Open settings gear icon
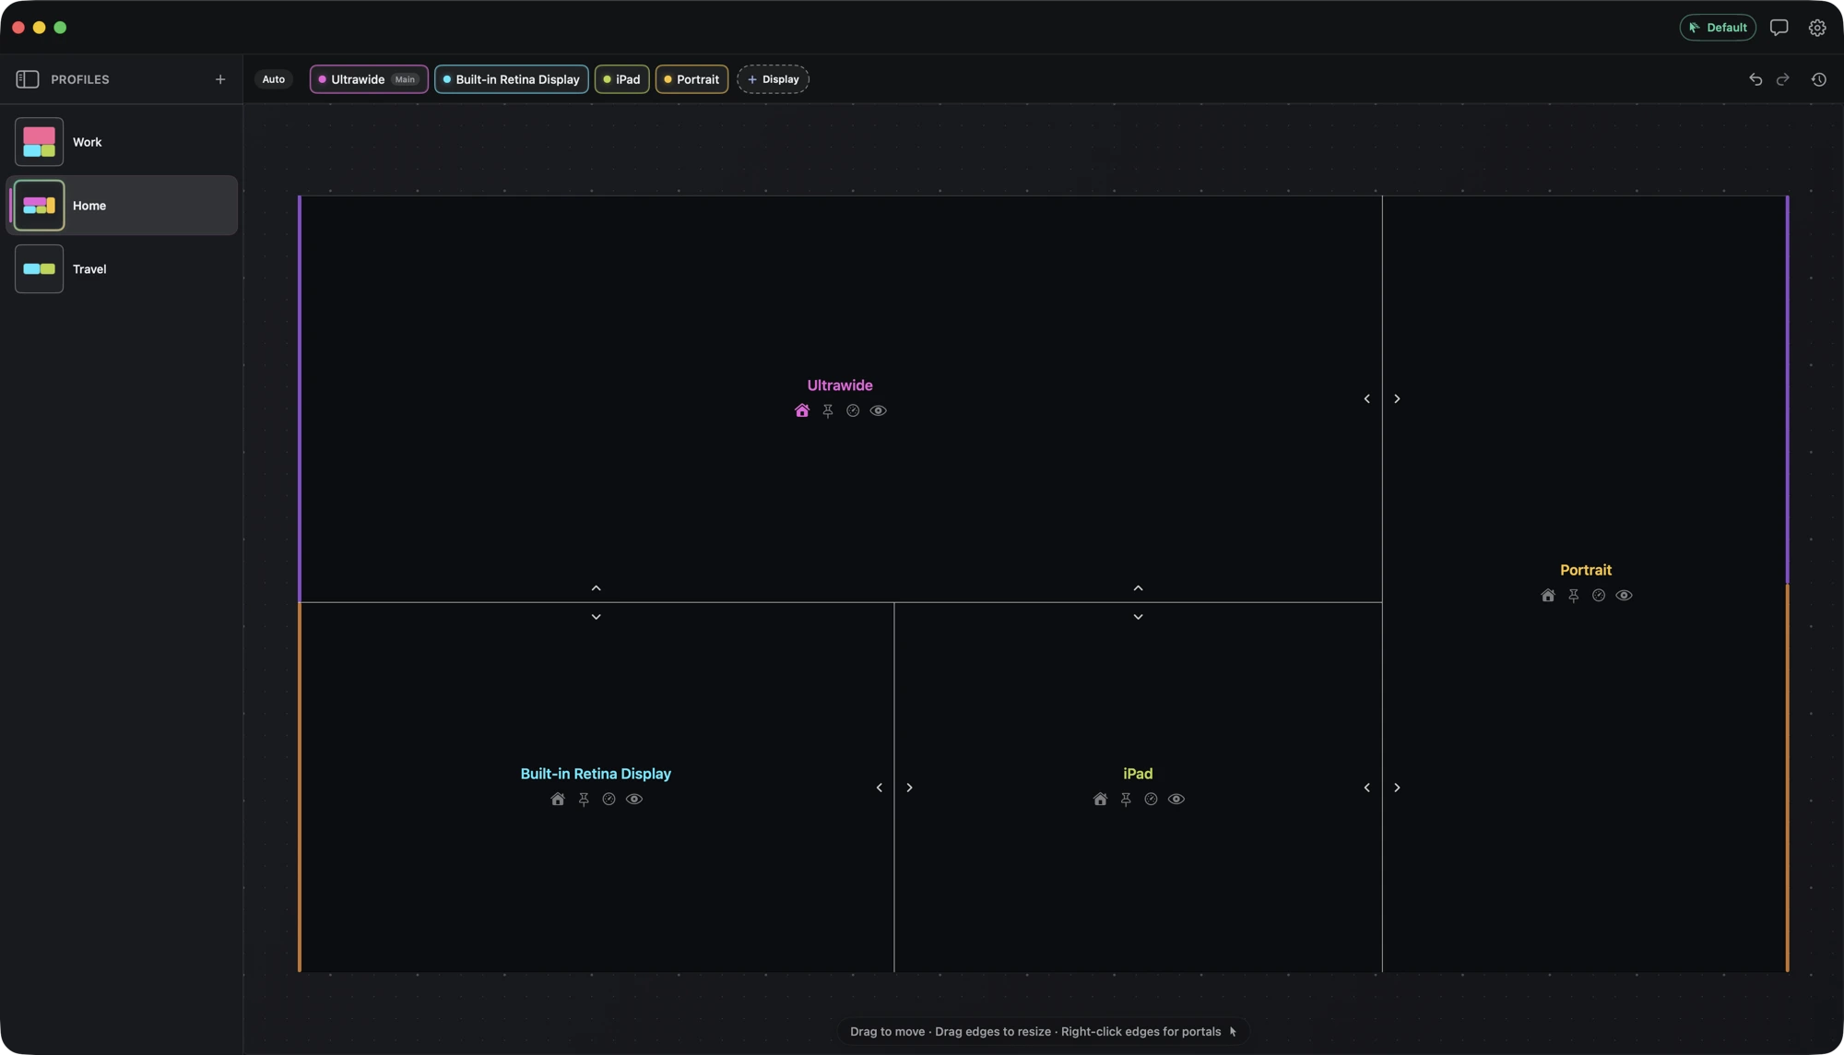This screenshot has height=1055, width=1844. tap(1817, 28)
